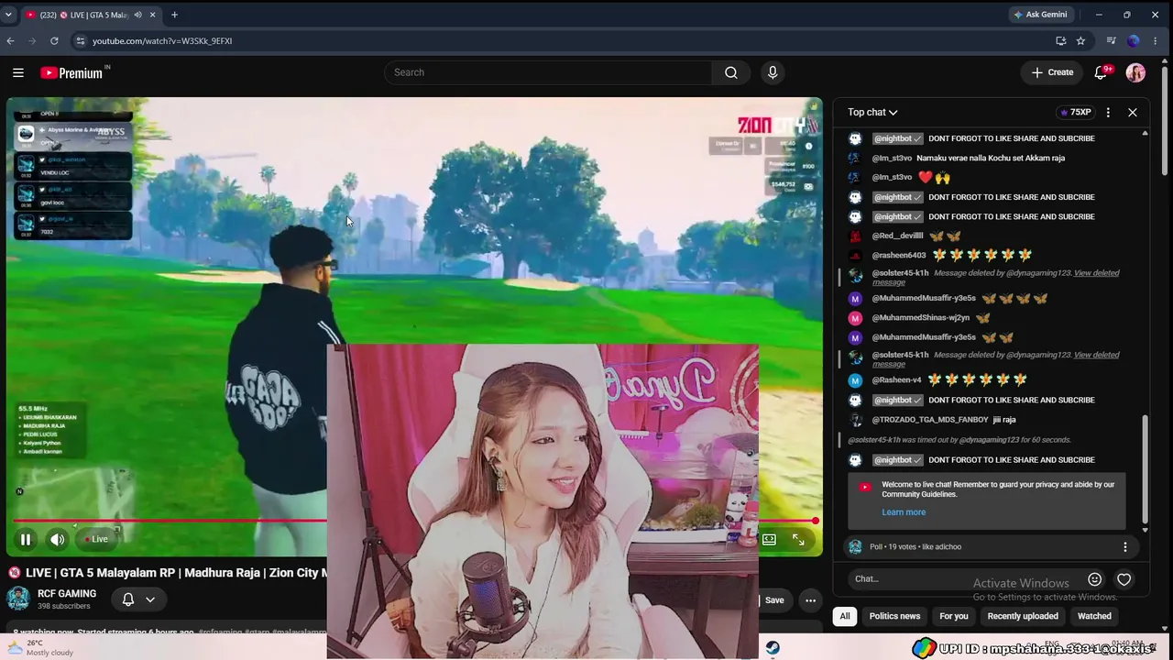Screen dimensions: 1173x660
Task: Close the GTA 5 live stream tab
Action: pos(152,15)
